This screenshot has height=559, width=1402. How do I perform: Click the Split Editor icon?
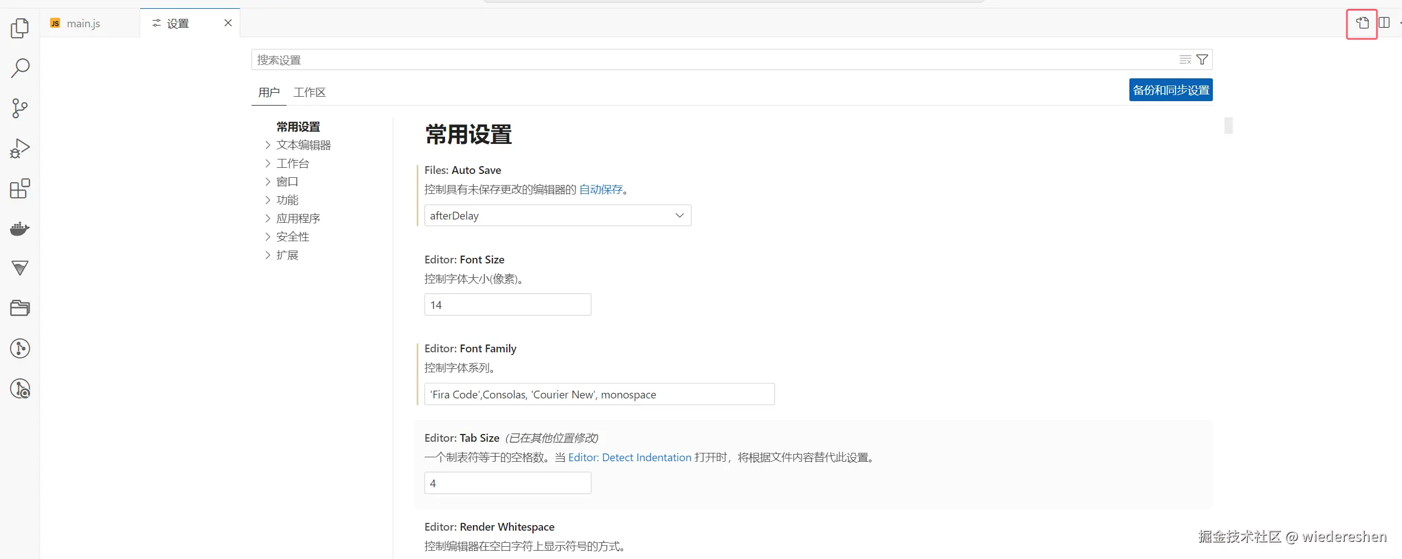[1384, 23]
